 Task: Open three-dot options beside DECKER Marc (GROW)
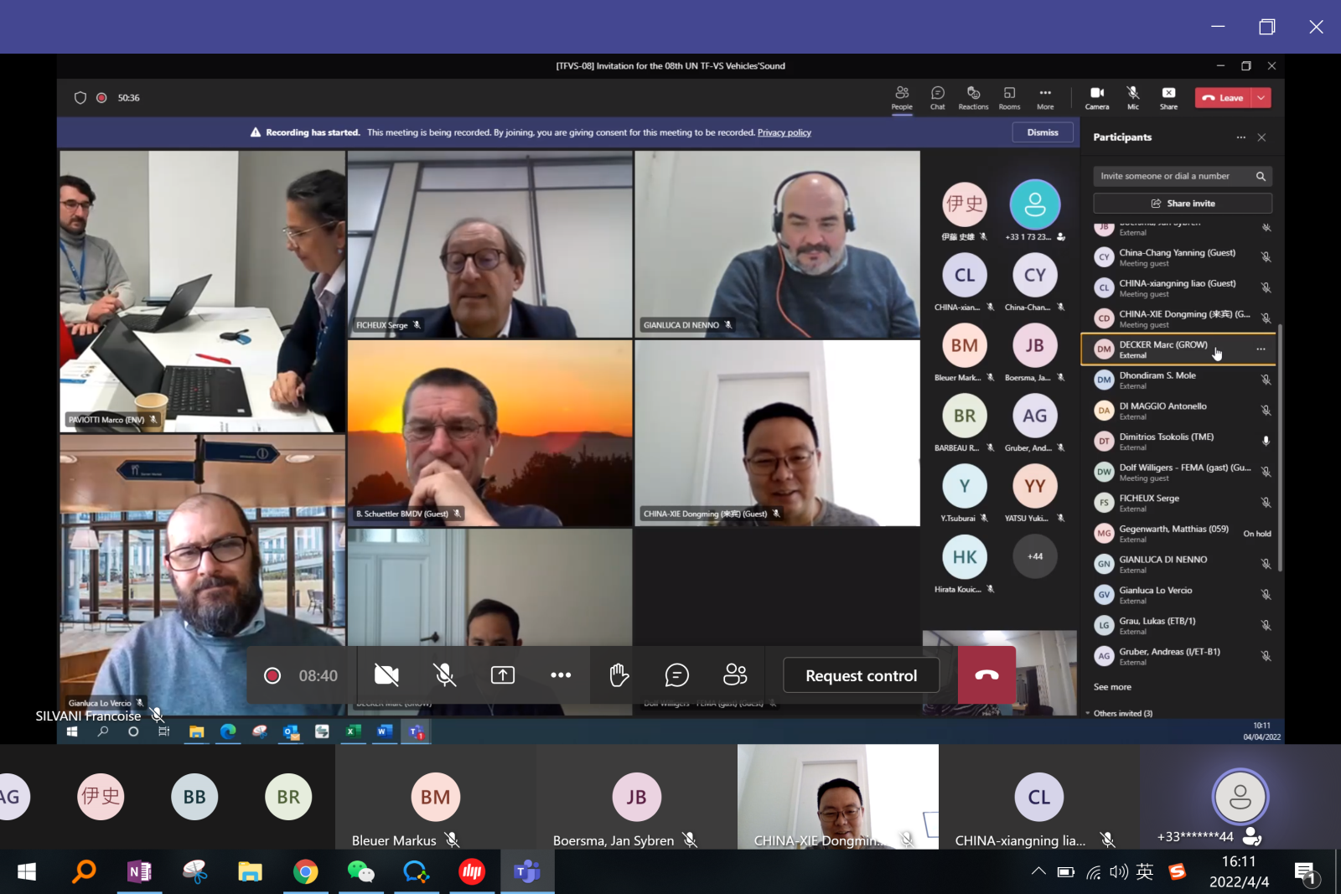[x=1261, y=349]
